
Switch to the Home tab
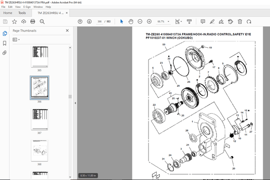(x=8, y=13)
